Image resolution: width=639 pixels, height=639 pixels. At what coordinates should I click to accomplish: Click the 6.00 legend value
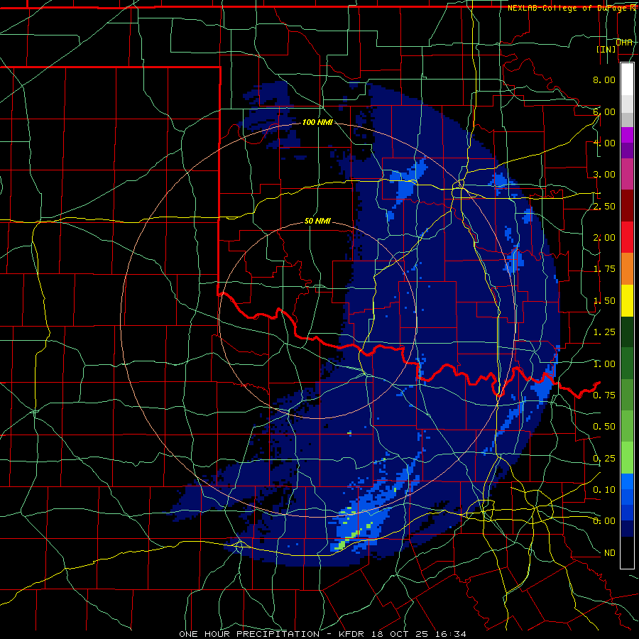point(604,111)
